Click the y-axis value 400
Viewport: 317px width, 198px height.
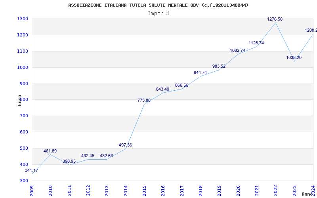pos(24,164)
